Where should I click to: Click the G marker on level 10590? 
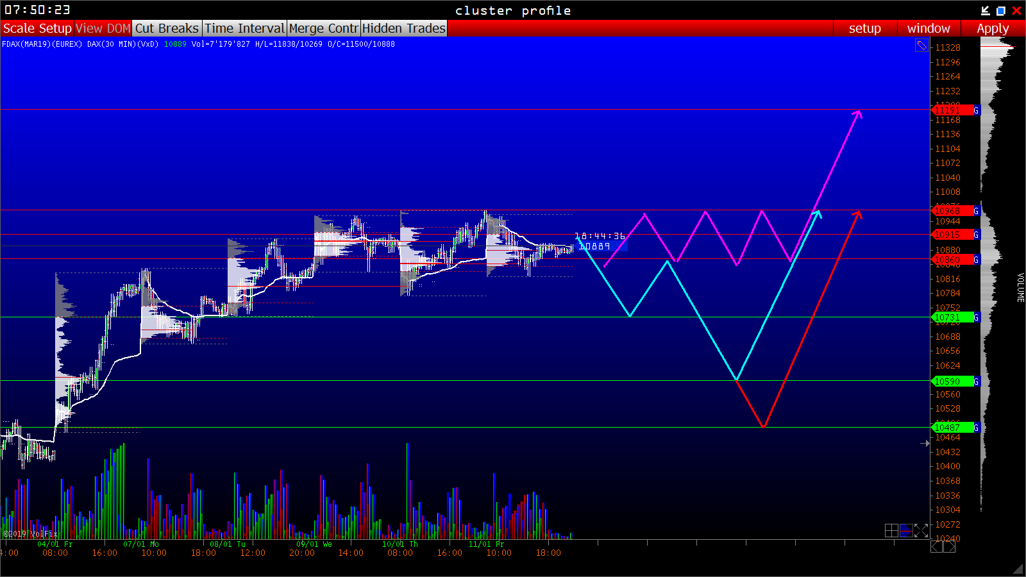pyautogui.click(x=977, y=381)
